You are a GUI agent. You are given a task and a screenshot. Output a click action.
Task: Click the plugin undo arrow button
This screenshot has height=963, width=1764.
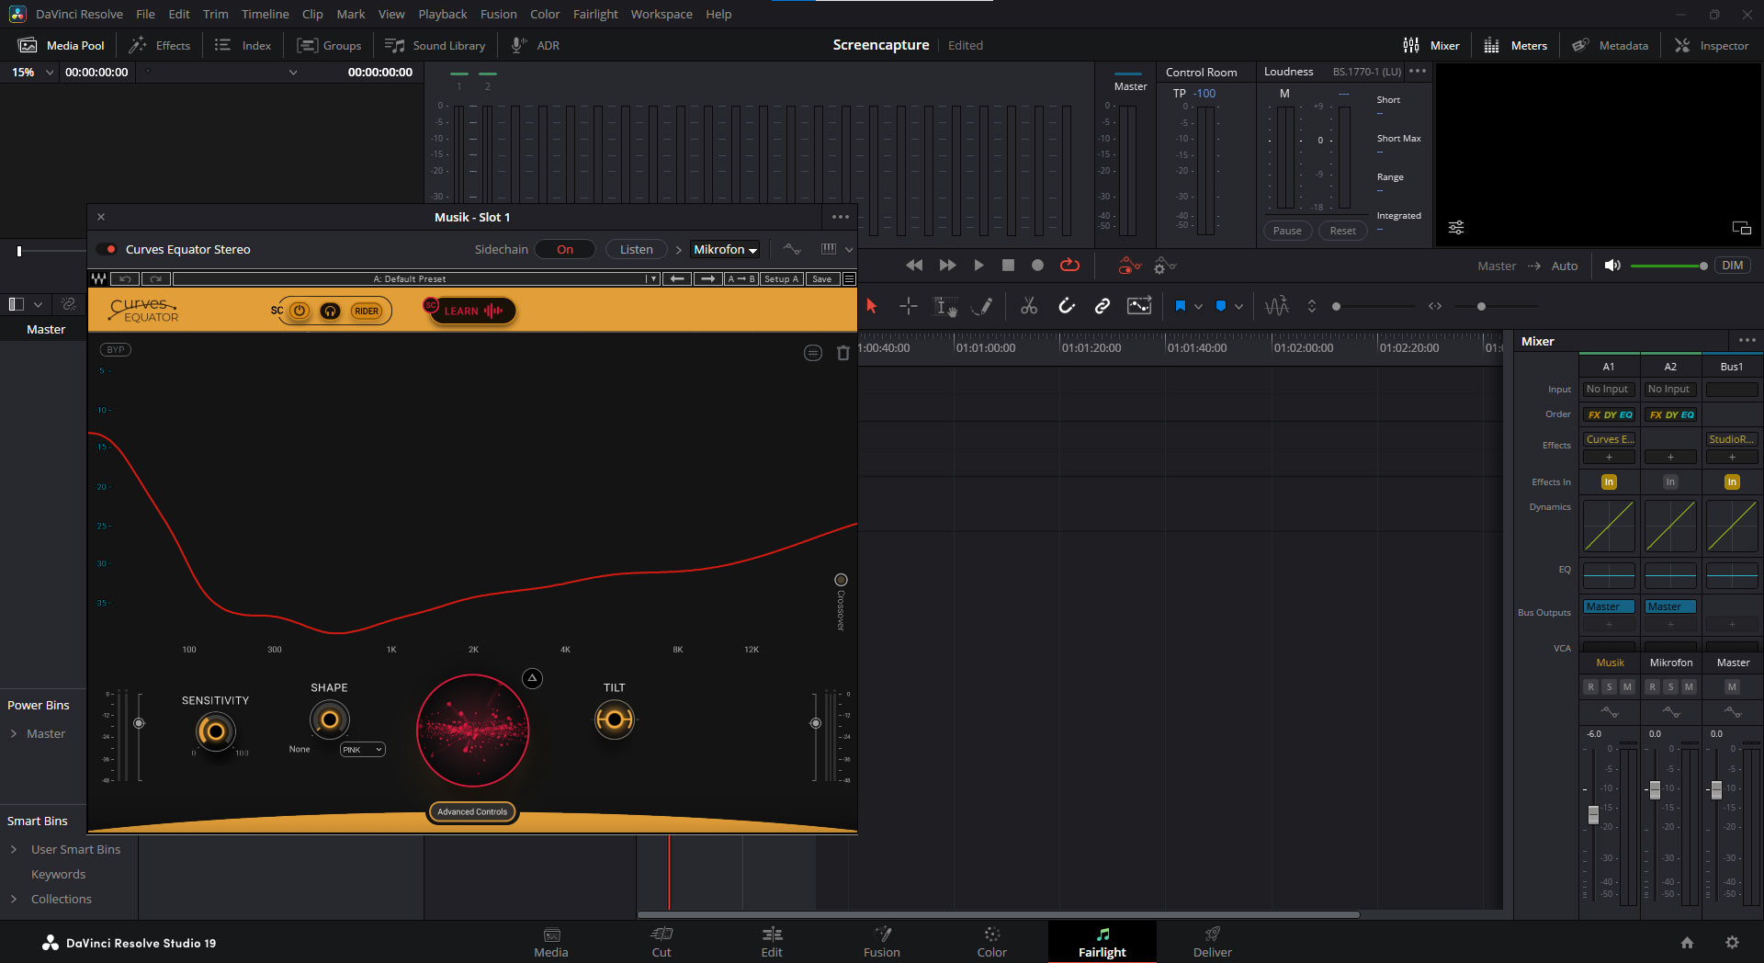[126, 278]
